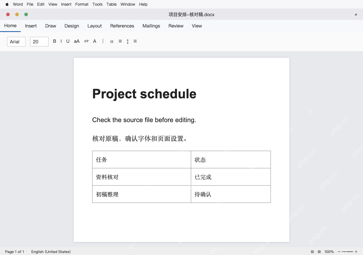Viewport: 363px width, 255px height.
Task: Click the search magnifier in the title bar
Action: tap(356, 14)
